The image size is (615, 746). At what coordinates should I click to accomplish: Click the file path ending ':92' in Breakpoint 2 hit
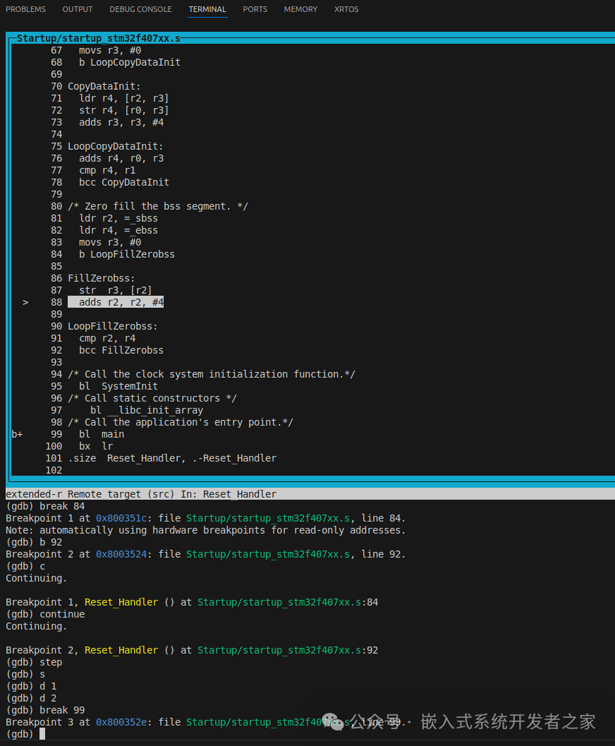[x=288, y=651]
